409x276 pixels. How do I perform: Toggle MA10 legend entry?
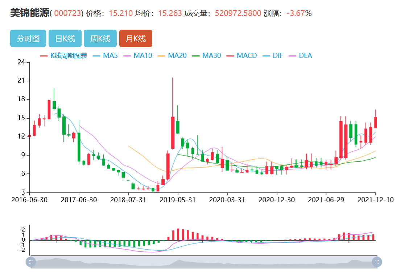pos(138,56)
